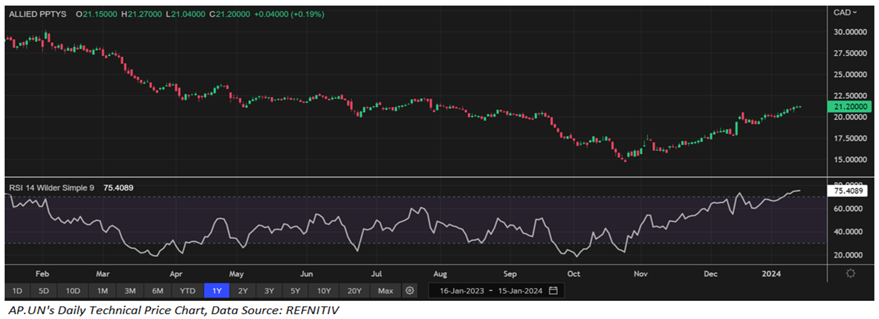Viewport: 879px width, 319px height.
Task: Switch to the YTD range
Action: pyautogui.click(x=187, y=291)
